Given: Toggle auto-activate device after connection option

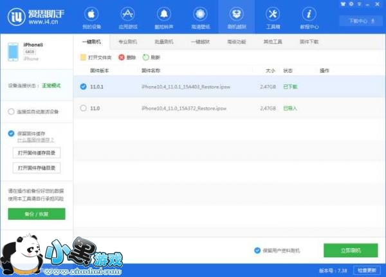Looking at the screenshot, I should 11,112.
